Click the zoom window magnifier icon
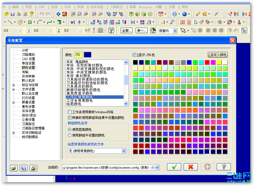Viewport: 254px width, 186px height. coord(73,14)
